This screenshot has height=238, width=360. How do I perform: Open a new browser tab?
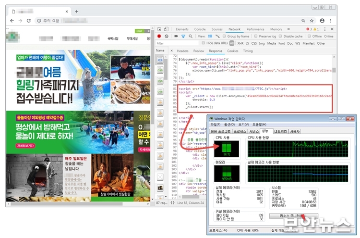[x=77, y=11]
